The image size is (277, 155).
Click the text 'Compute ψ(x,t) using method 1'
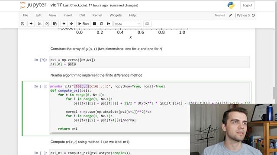coord(76,142)
